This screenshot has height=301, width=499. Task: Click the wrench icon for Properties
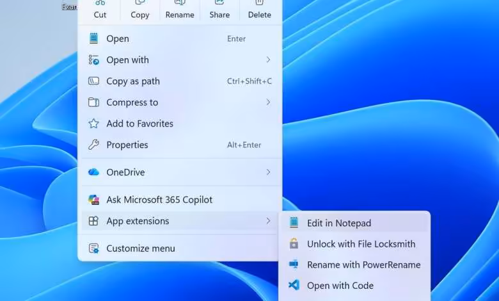[x=93, y=145]
